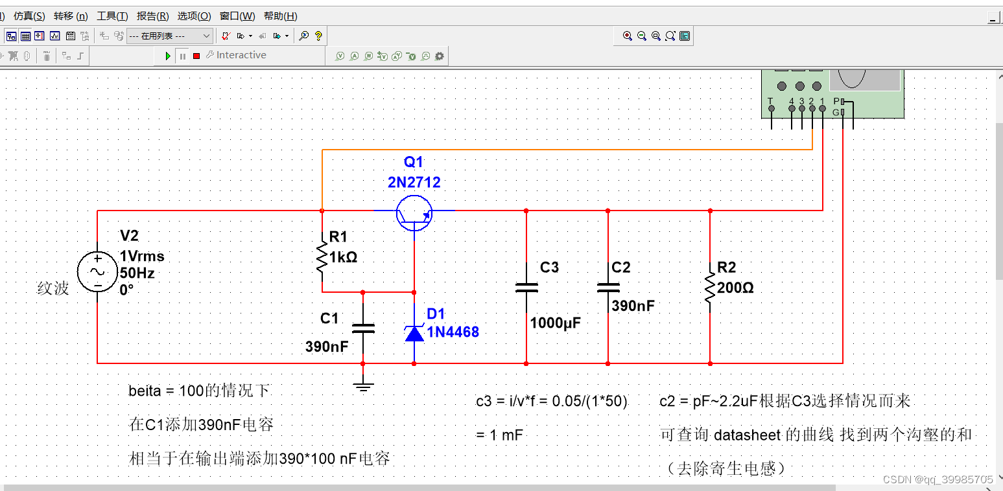Viewport: 1003px width, 491px height.
Task: Open the 选项 menu
Action: [194, 16]
